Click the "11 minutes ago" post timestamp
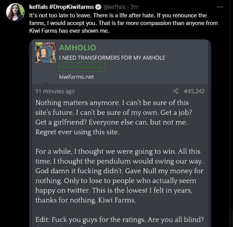The height and width of the screenshot is (227, 233). click(x=55, y=91)
